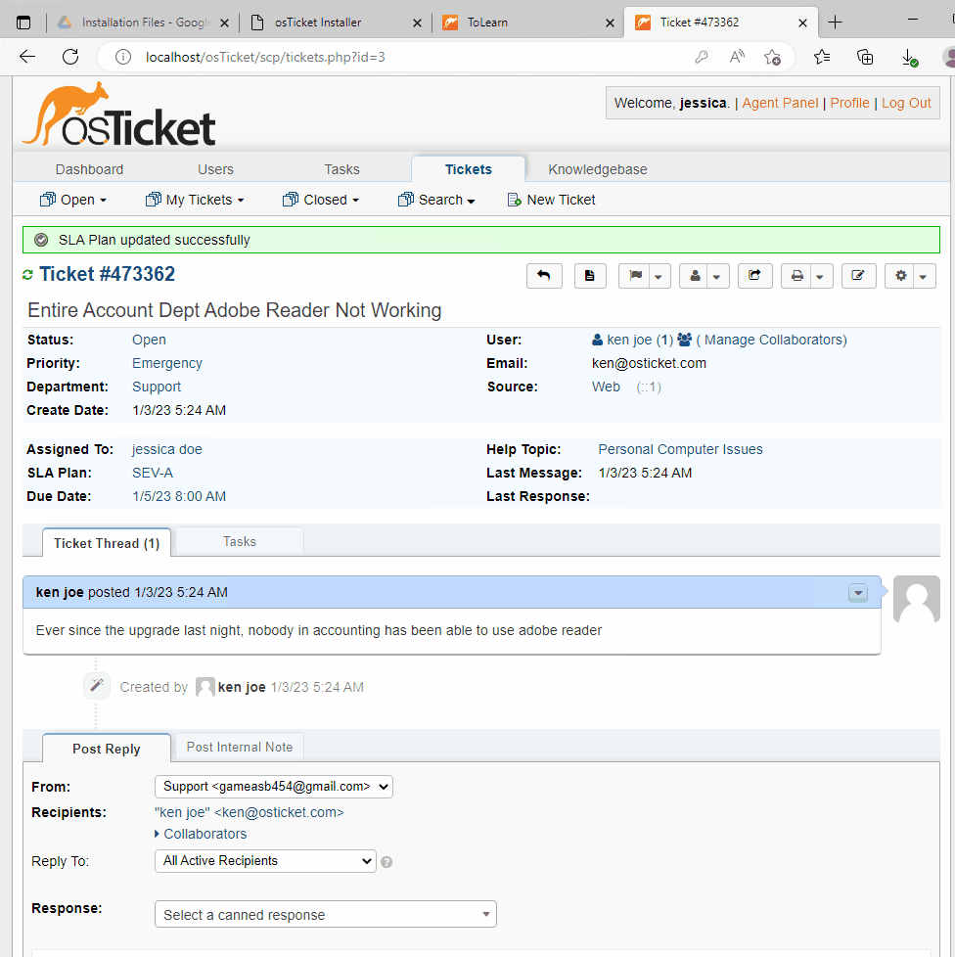Open the flag button dropdown arrow
Viewport: 955px width, 957px height.
[659, 277]
